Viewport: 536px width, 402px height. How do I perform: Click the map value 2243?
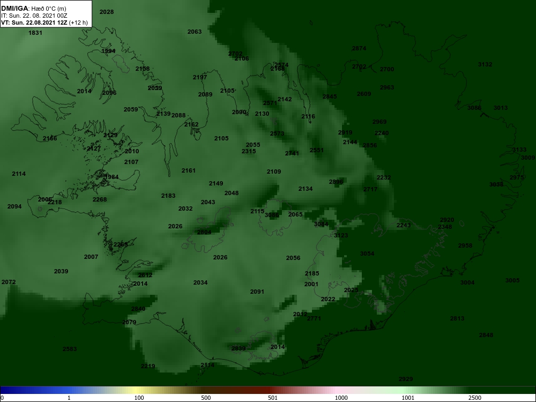(x=404, y=225)
